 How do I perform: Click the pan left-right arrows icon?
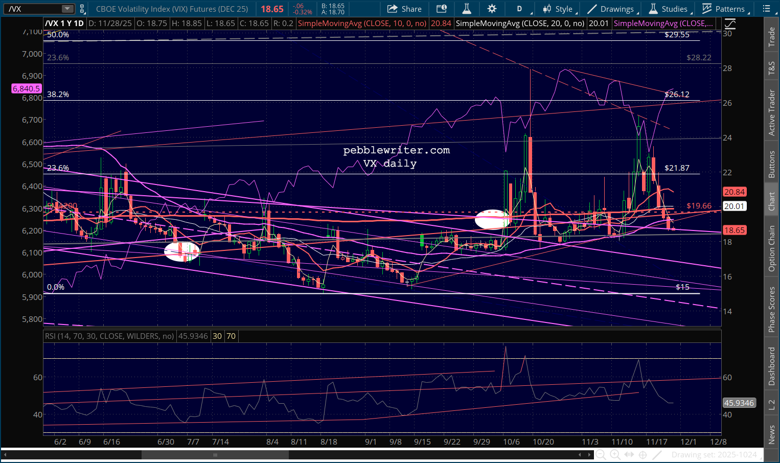[x=629, y=455]
